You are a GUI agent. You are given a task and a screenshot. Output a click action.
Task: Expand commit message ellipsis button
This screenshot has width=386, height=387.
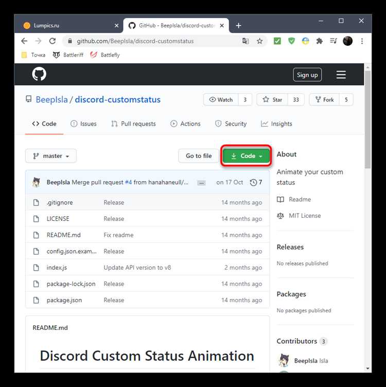coord(201,183)
